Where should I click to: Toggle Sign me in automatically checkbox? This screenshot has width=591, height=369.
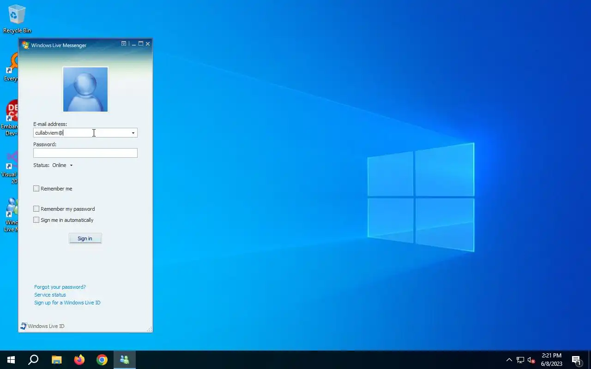coord(36,220)
